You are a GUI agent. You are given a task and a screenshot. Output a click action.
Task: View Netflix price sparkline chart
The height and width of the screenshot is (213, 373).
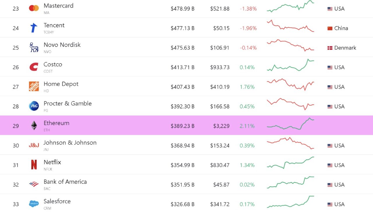pyautogui.click(x=291, y=163)
